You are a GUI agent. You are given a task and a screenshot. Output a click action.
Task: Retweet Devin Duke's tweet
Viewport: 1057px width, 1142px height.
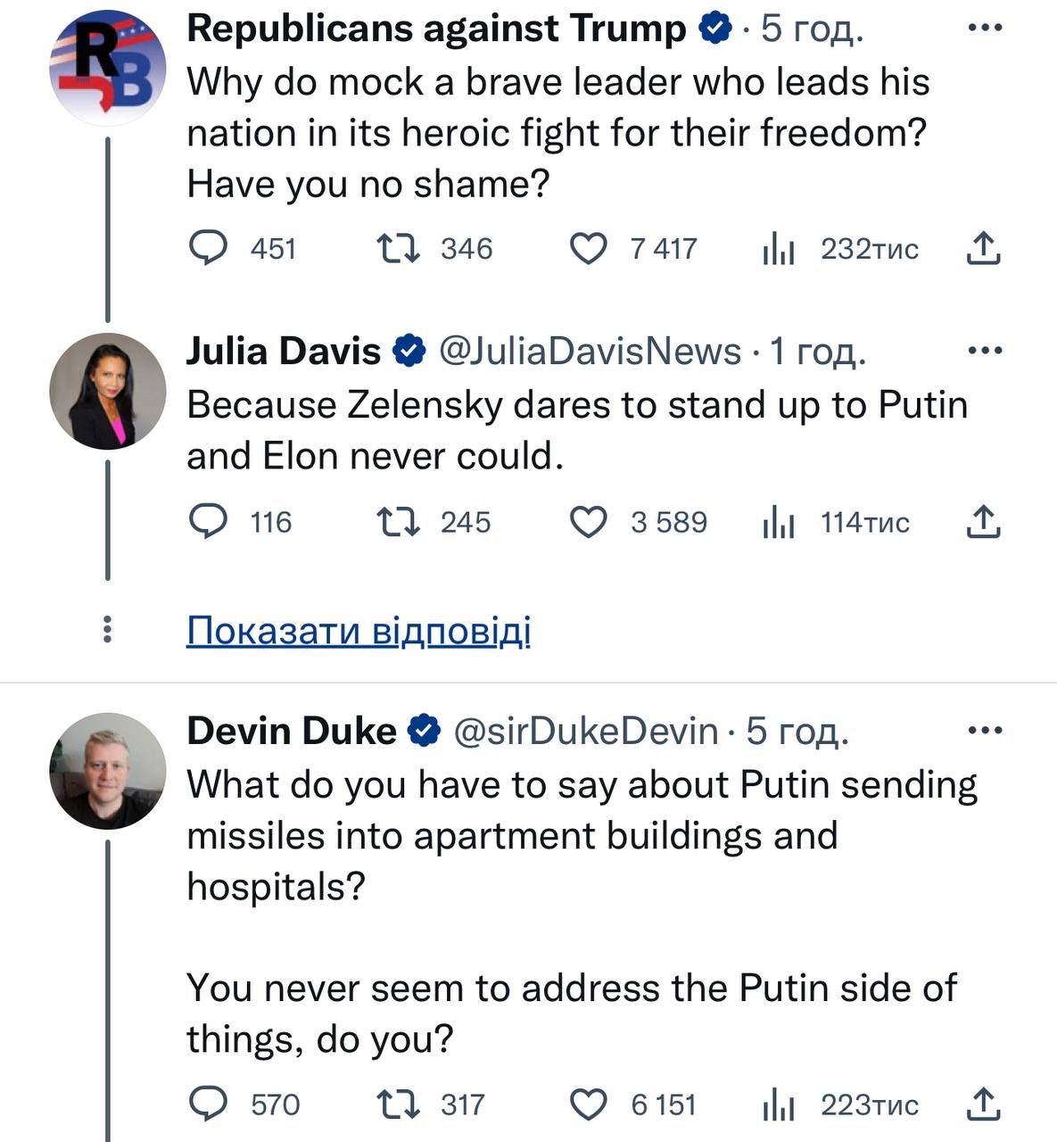398,1105
